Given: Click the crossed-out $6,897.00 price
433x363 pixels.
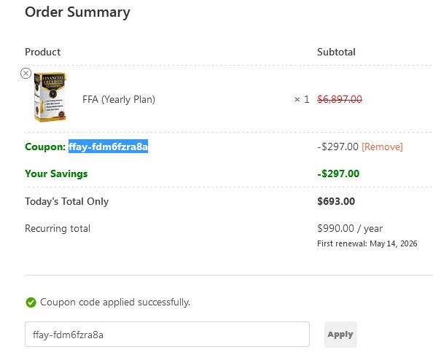Looking at the screenshot, I should (340, 99).
